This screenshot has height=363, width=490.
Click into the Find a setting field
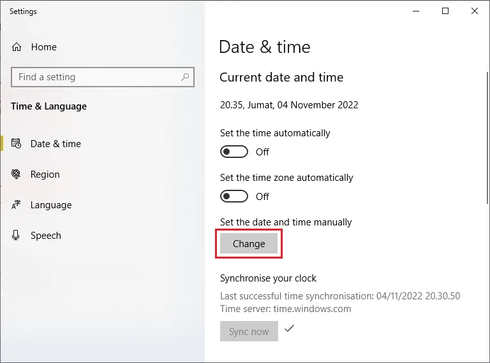103,77
